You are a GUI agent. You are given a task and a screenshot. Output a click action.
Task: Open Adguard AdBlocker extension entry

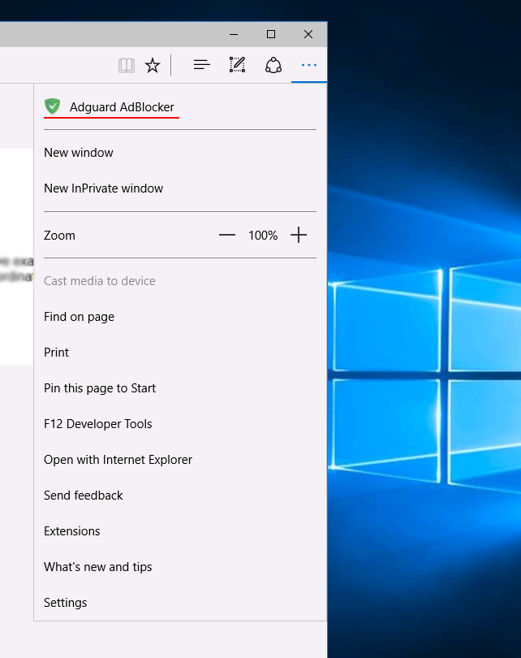122,107
